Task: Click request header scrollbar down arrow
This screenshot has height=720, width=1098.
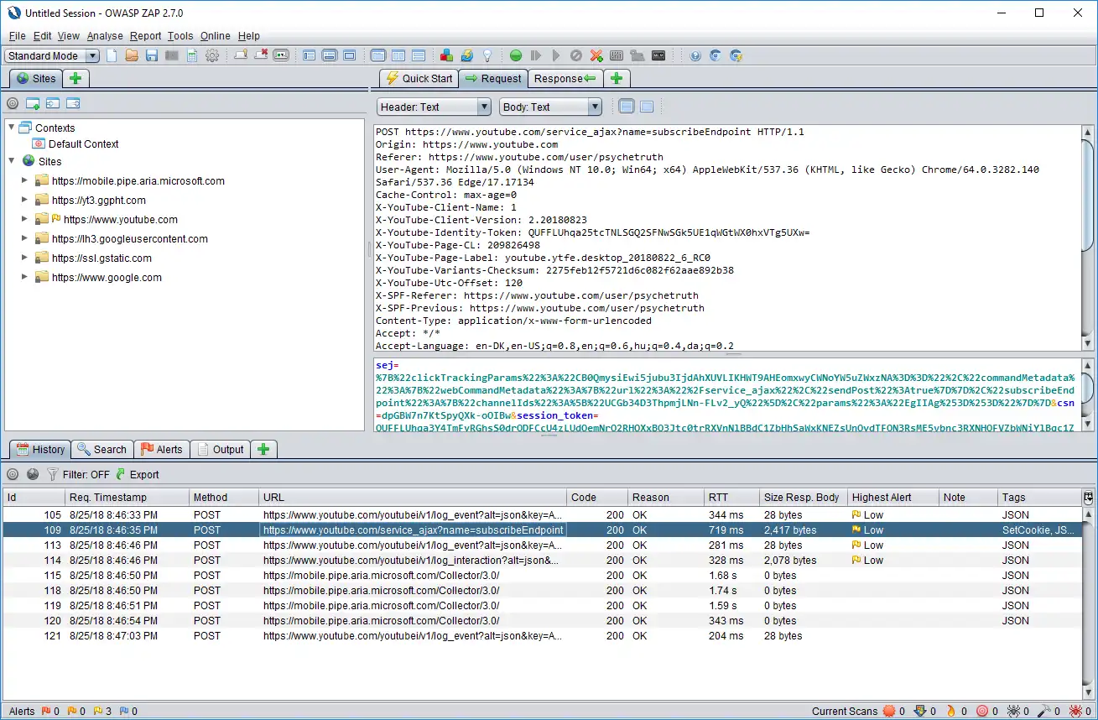Action: (x=1088, y=343)
